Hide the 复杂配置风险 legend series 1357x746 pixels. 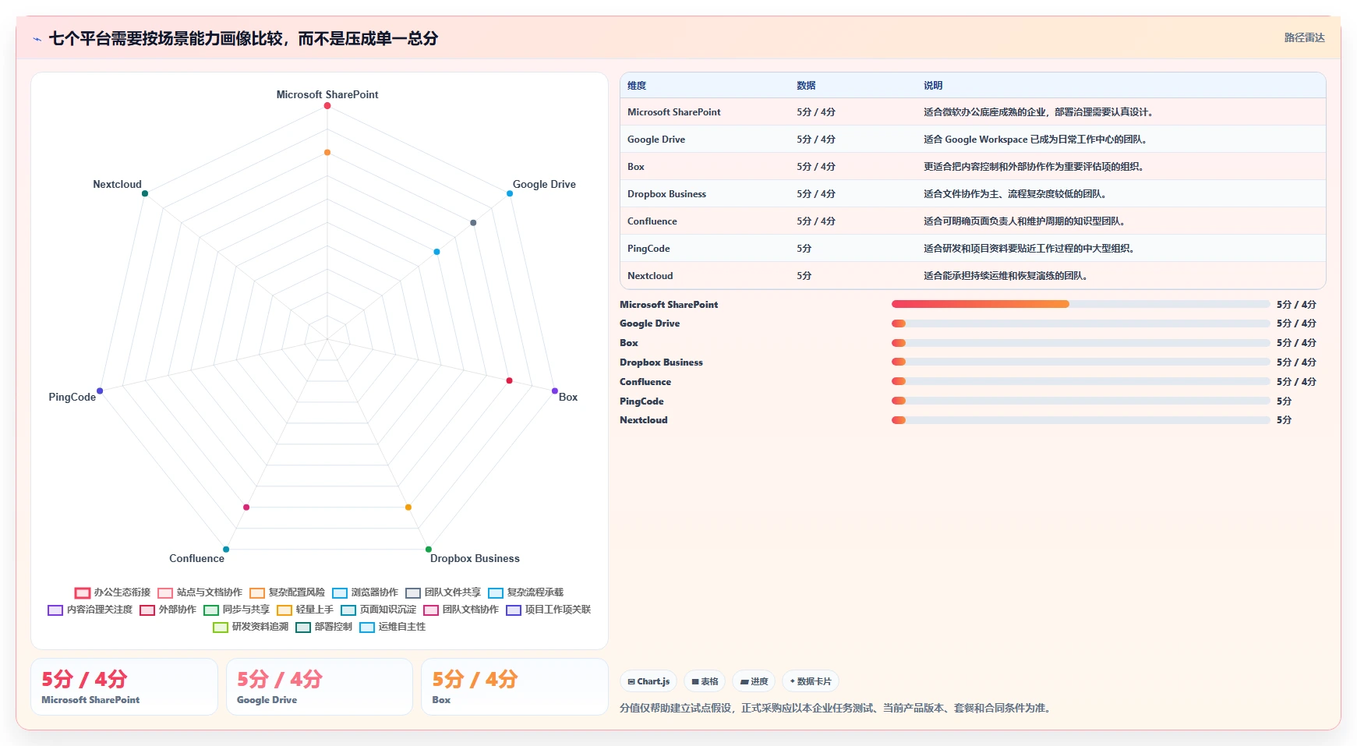tap(287, 592)
